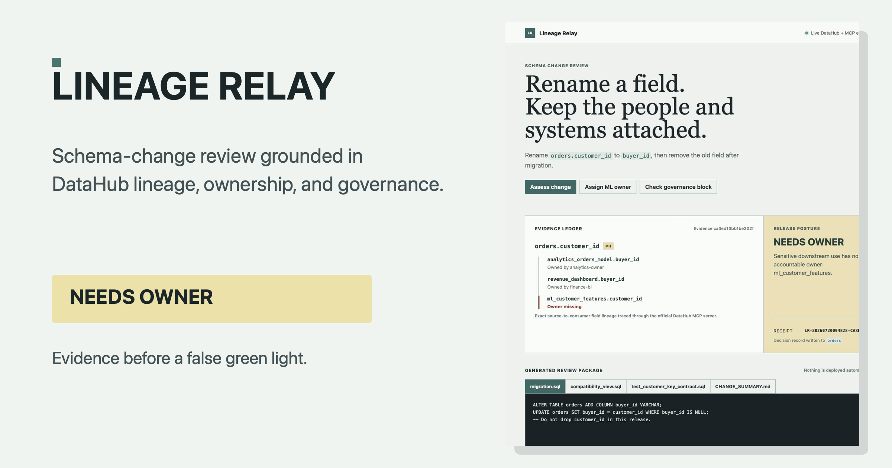
Task: Click the RELEASE POSTURE label
Action: pyautogui.click(x=797, y=229)
